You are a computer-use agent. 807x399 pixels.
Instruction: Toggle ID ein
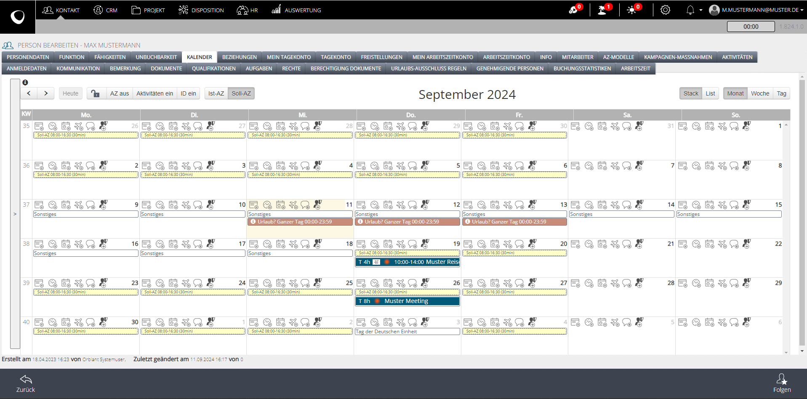coord(188,93)
